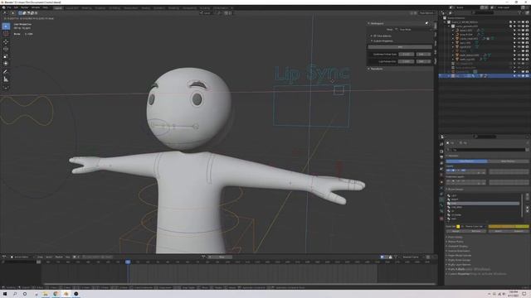The width and height of the screenshot is (531, 298).
Task: Open the Help menu
Action: click(45, 7)
